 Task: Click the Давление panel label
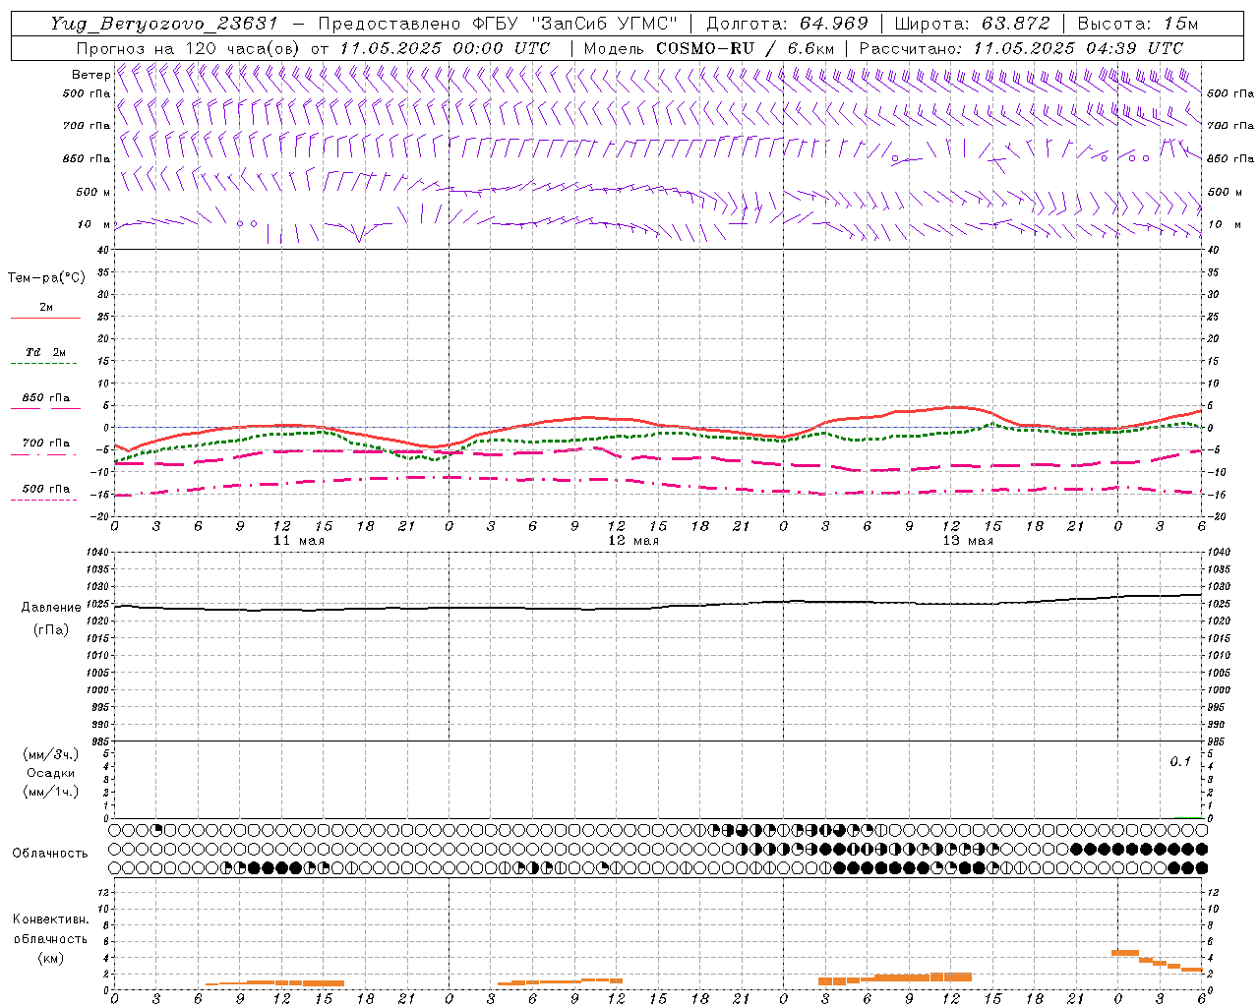(x=51, y=608)
